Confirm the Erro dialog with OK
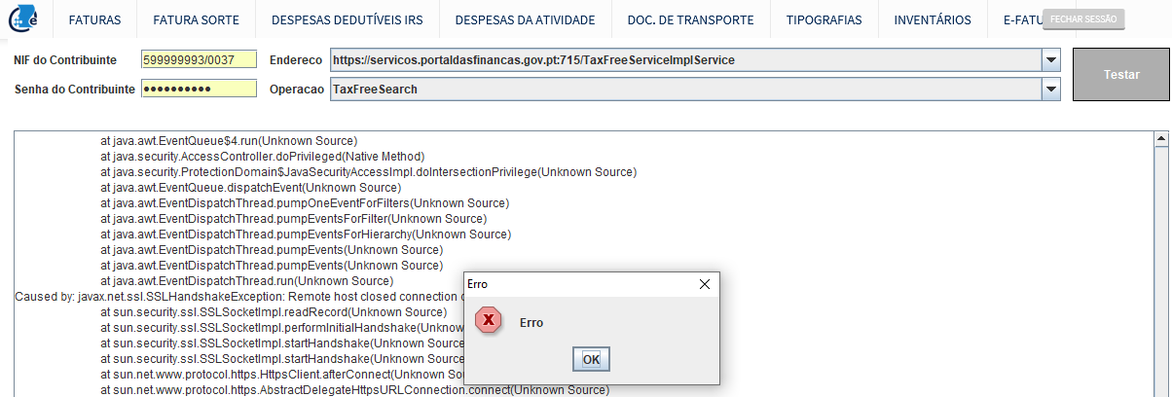This screenshot has width=1172, height=397. coord(591,359)
